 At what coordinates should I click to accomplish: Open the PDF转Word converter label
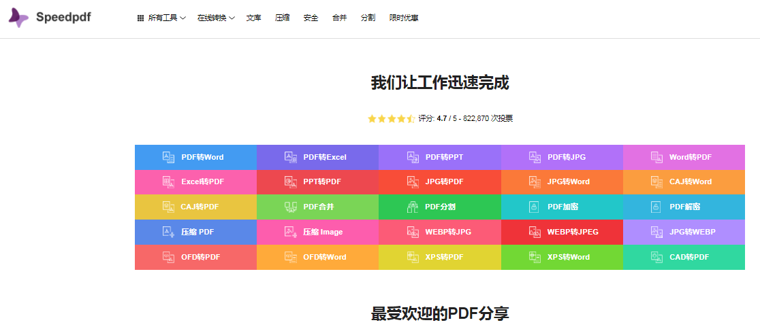[x=202, y=157]
